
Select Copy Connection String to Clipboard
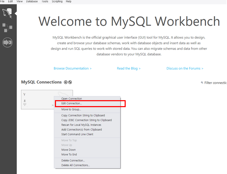[x=87, y=115]
